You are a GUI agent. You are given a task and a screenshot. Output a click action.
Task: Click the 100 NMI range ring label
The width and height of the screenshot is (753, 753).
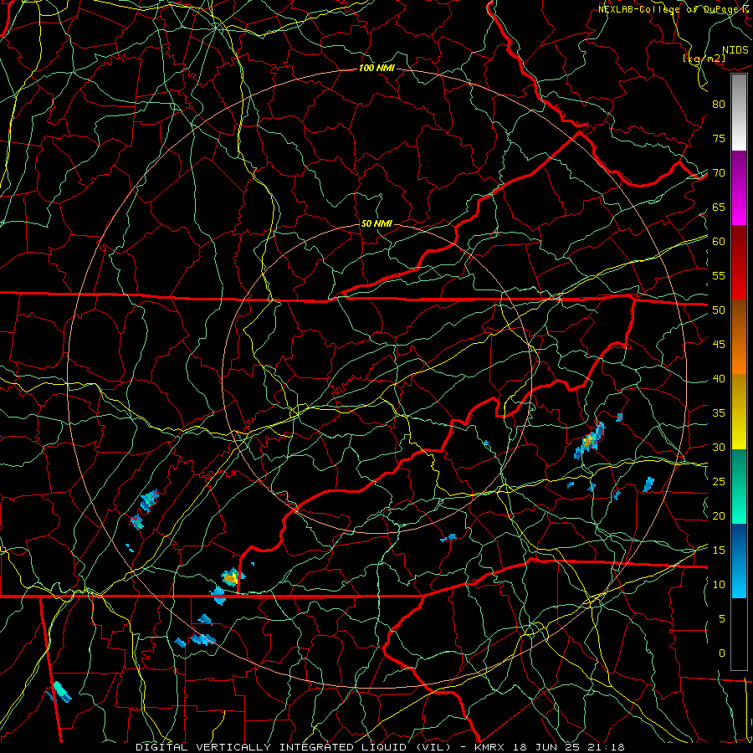coord(376,69)
